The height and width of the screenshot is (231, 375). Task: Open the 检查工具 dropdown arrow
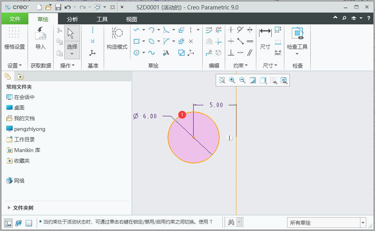click(297, 54)
